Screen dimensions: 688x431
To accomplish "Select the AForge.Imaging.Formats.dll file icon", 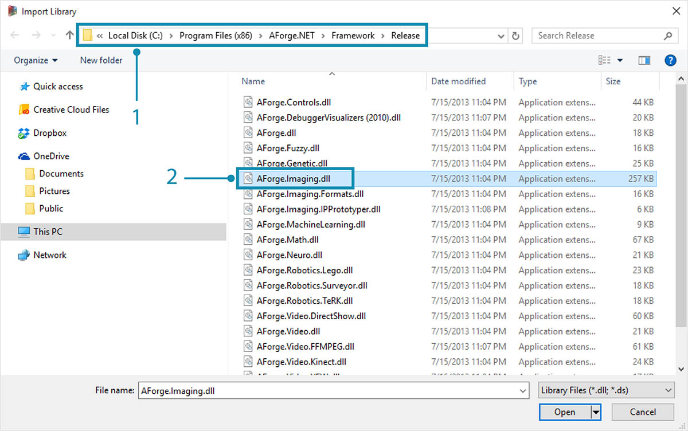I will tap(248, 194).
